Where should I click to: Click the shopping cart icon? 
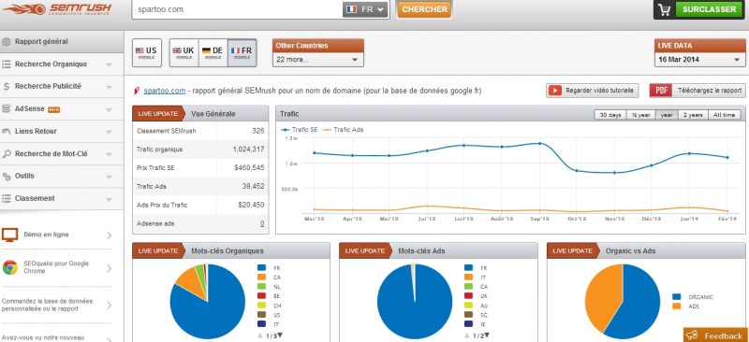tap(665, 10)
